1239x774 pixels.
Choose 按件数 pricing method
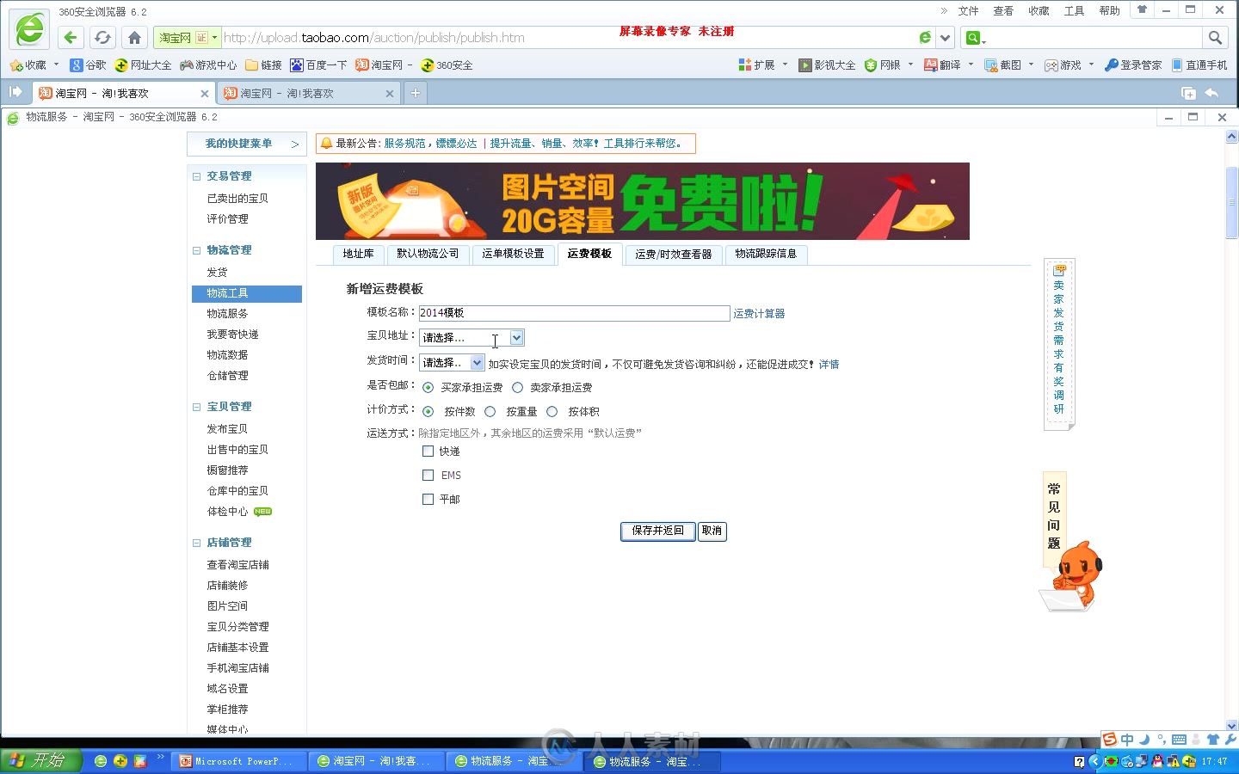click(428, 412)
